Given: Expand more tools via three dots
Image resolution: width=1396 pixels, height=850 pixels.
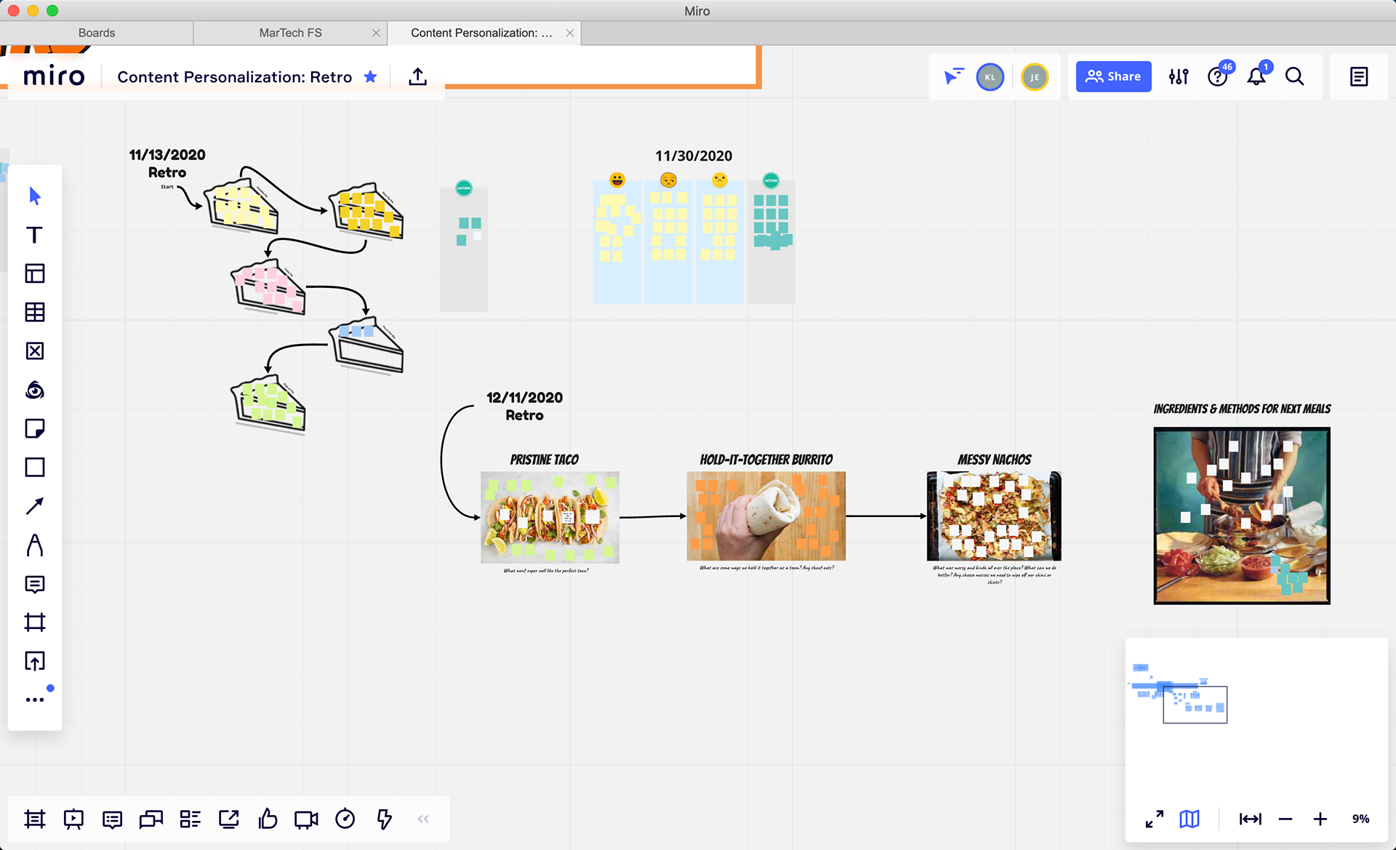Looking at the screenshot, I should point(34,699).
